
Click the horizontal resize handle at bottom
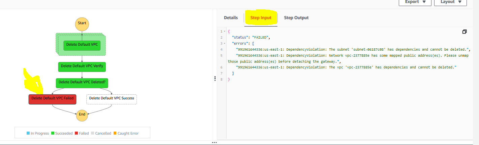[214, 143]
